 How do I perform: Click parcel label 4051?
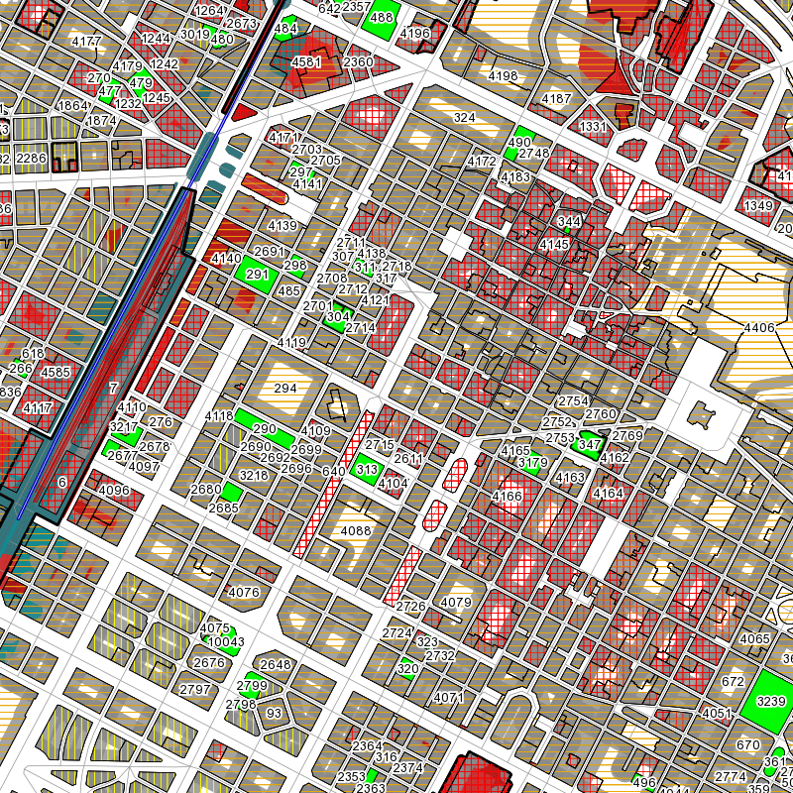(717, 714)
